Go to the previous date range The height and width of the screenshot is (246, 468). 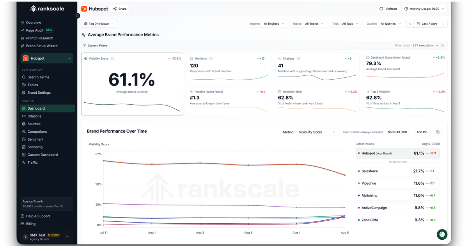pos(410,24)
